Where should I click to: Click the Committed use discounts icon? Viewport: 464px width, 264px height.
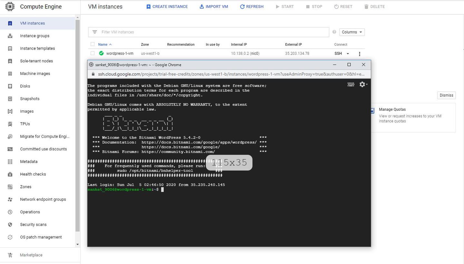pyautogui.click(x=10, y=149)
